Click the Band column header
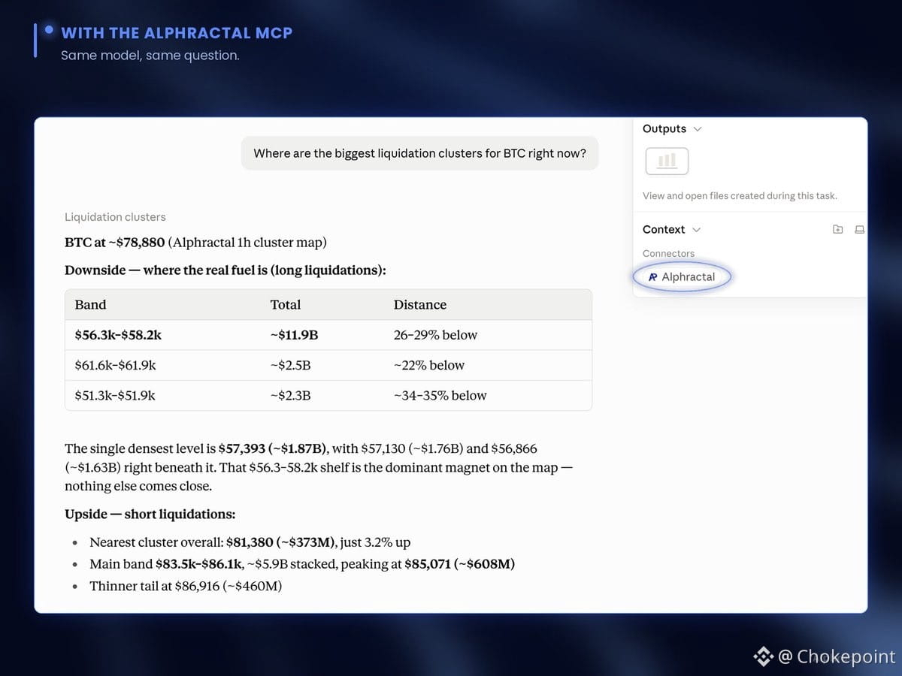Viewport: 902px width, 676px height. pyautogui.click(x=90, y=305)
